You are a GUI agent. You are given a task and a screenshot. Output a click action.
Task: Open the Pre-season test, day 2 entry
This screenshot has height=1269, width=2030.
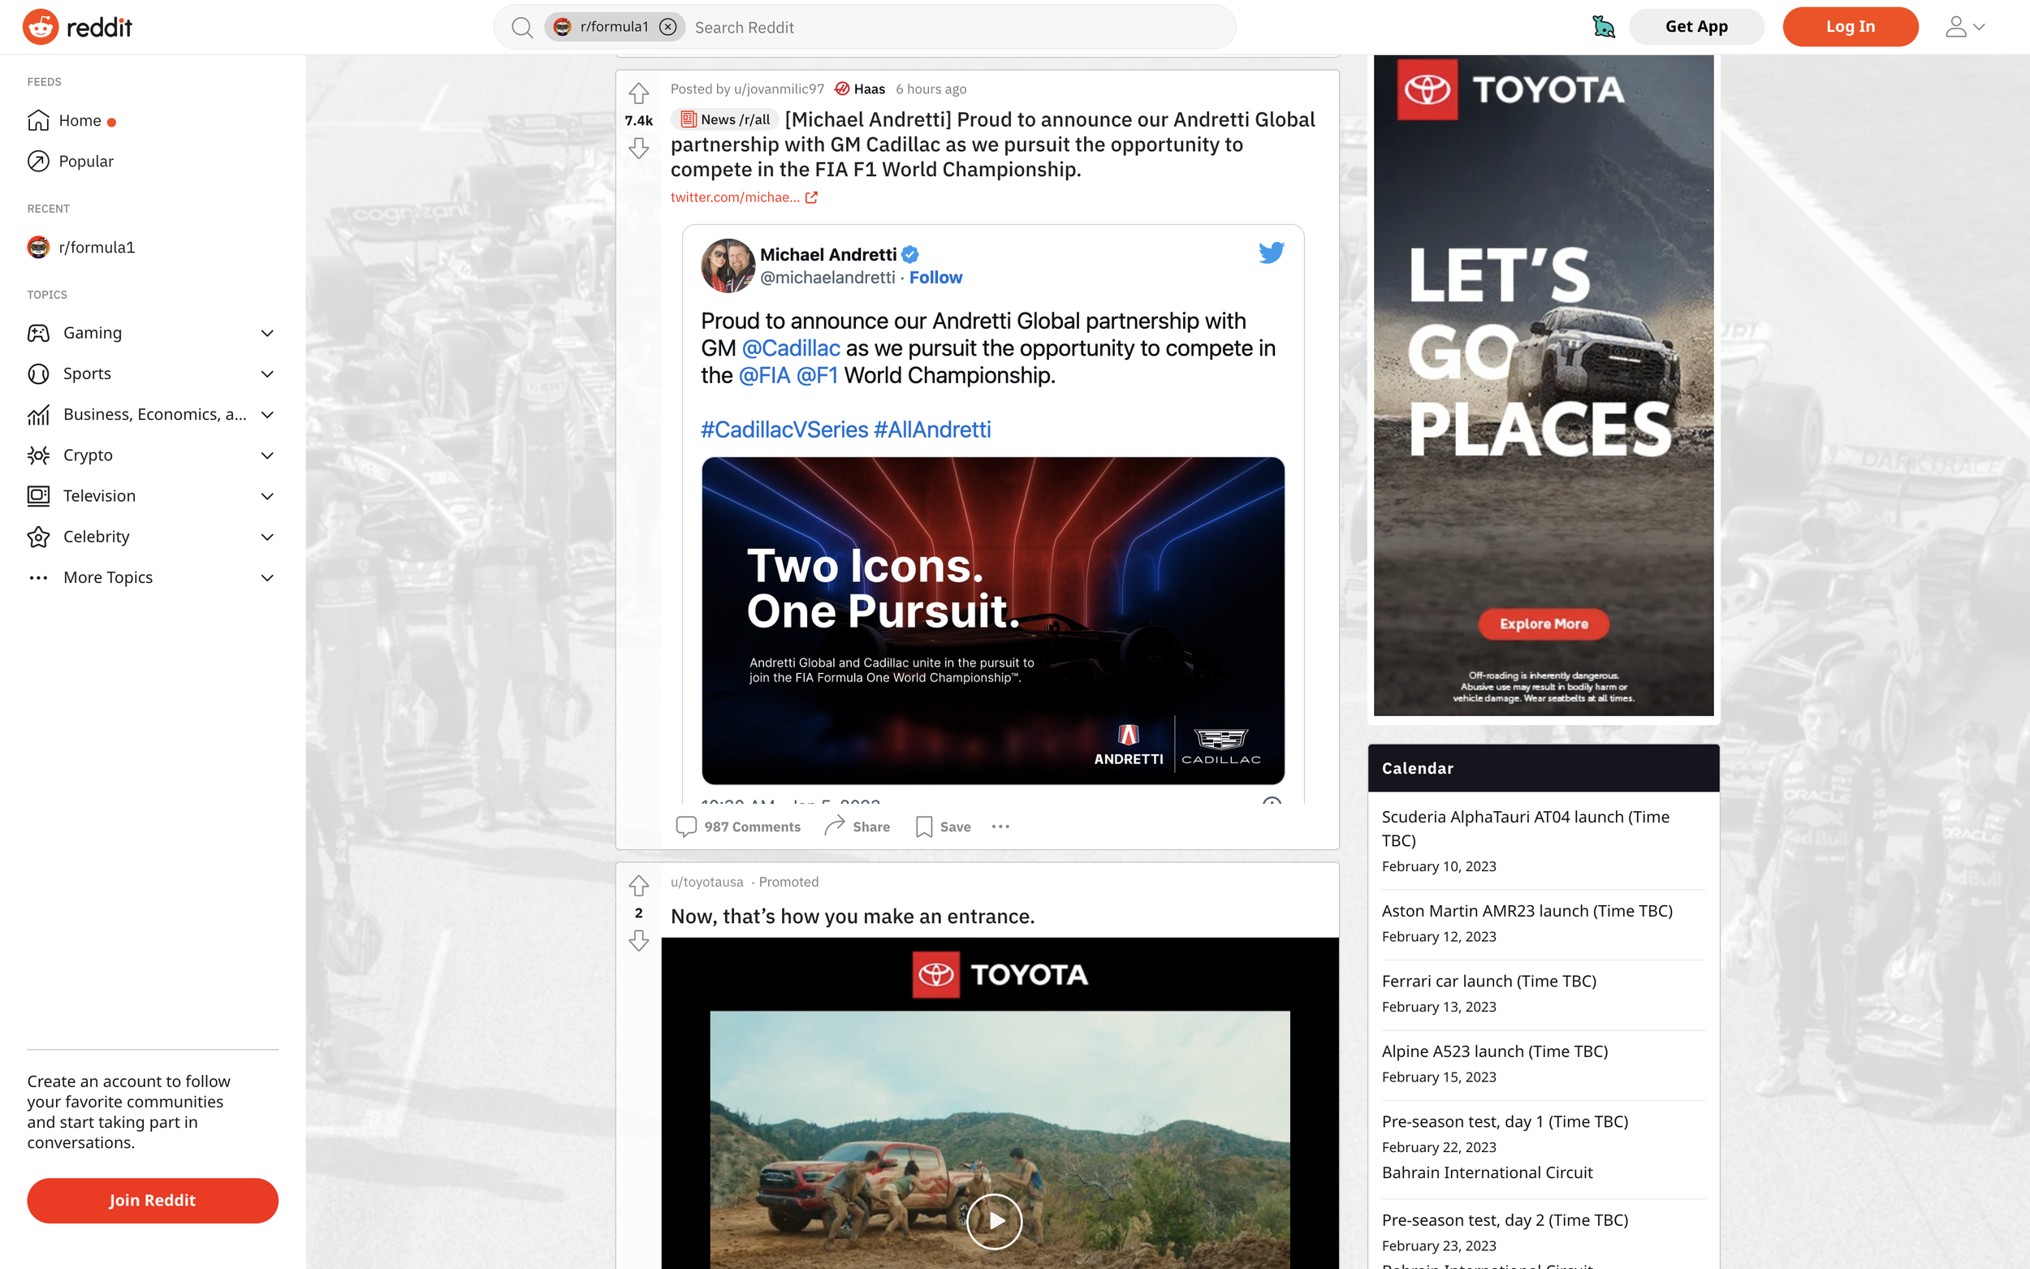(1505, 1220)
